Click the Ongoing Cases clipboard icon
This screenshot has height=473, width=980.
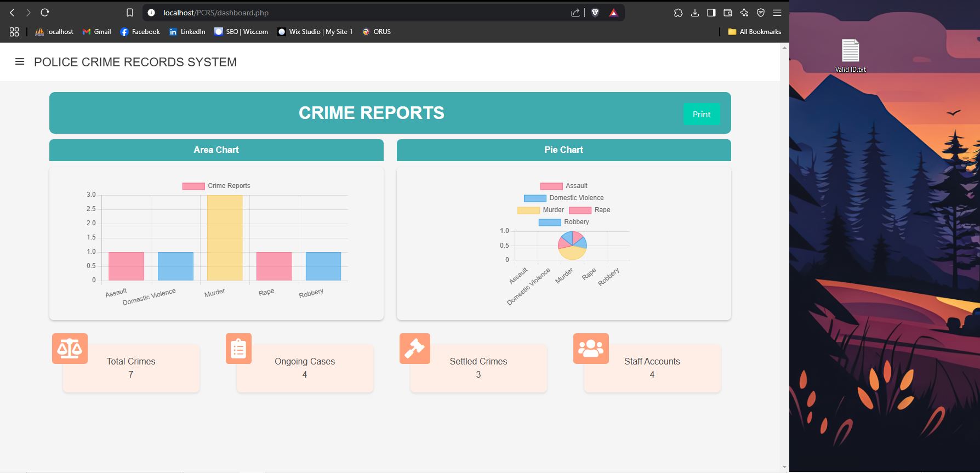point(238,349)
